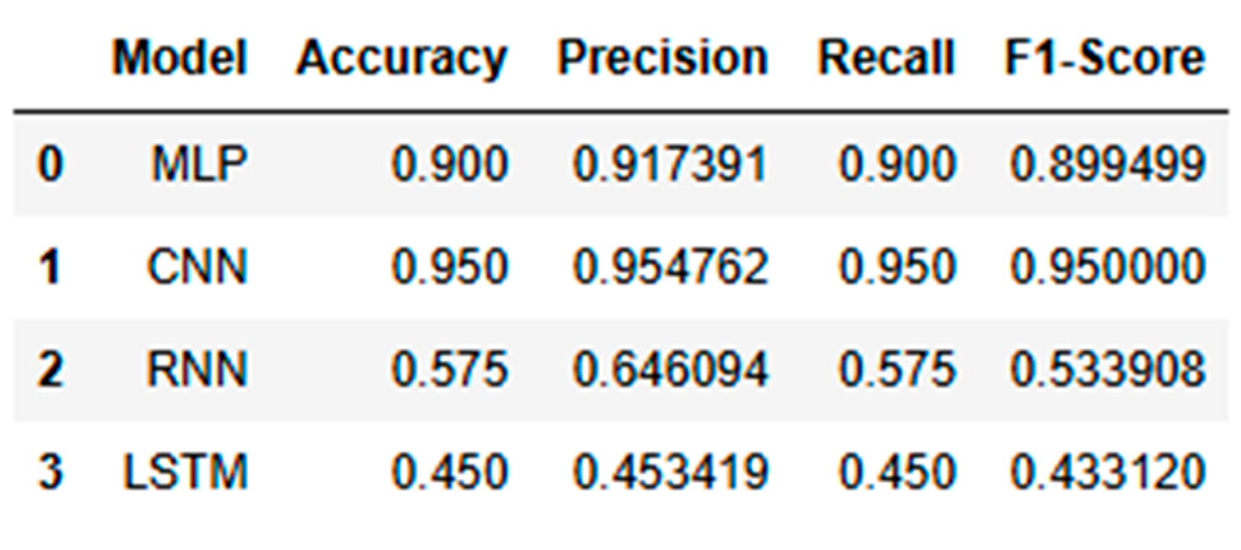Select the F1-Score column header
Screen dimensions: 1241x550
(x=1105, y=58)
